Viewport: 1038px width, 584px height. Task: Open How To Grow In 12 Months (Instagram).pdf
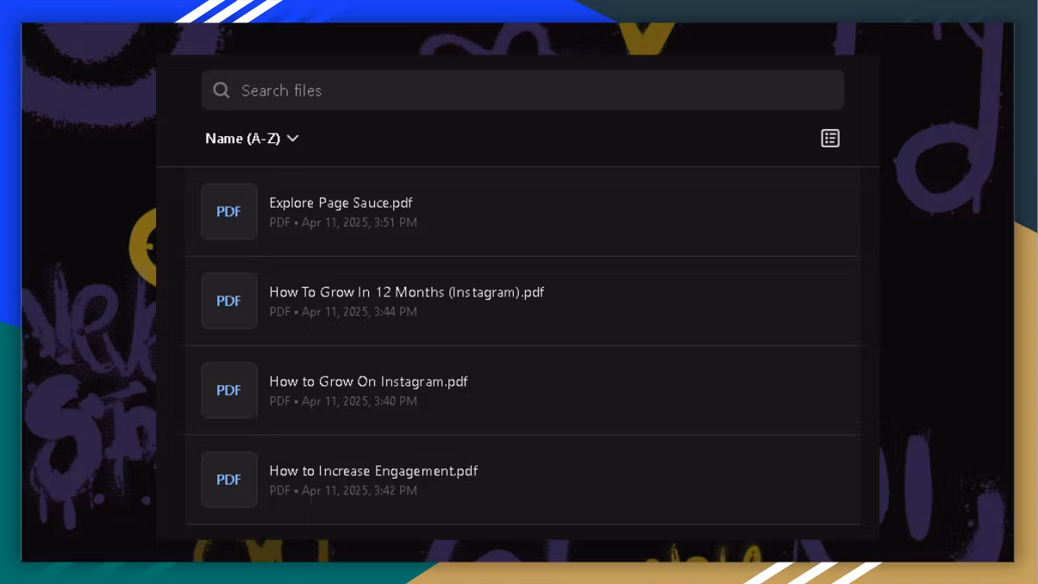tap(406, 292)
